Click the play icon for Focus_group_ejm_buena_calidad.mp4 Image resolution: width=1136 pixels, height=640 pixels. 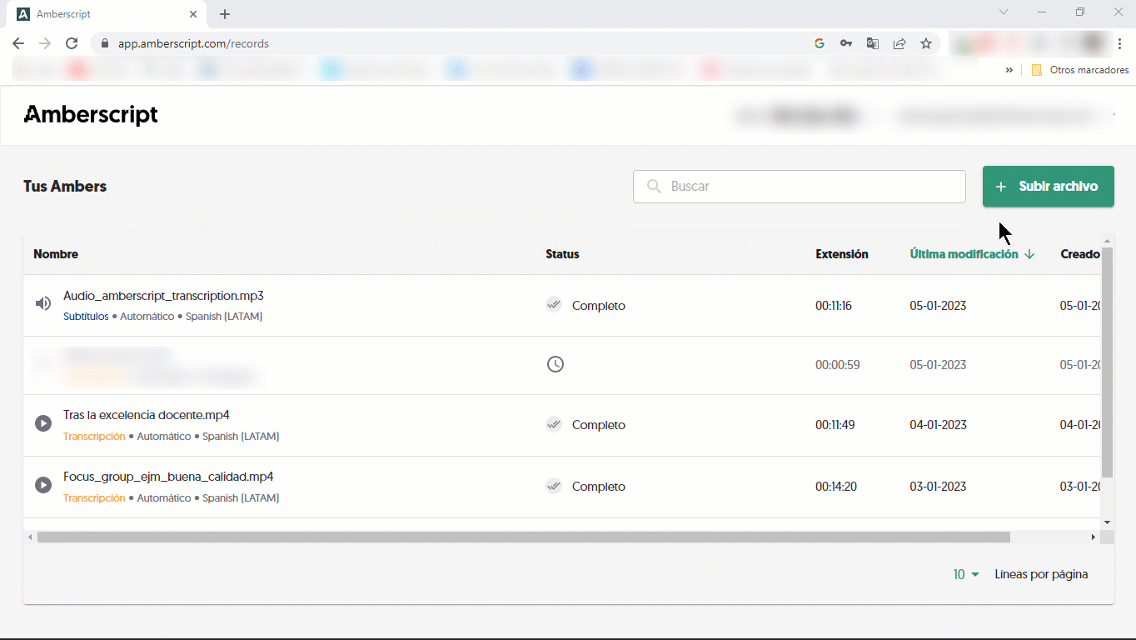(43, 485)
